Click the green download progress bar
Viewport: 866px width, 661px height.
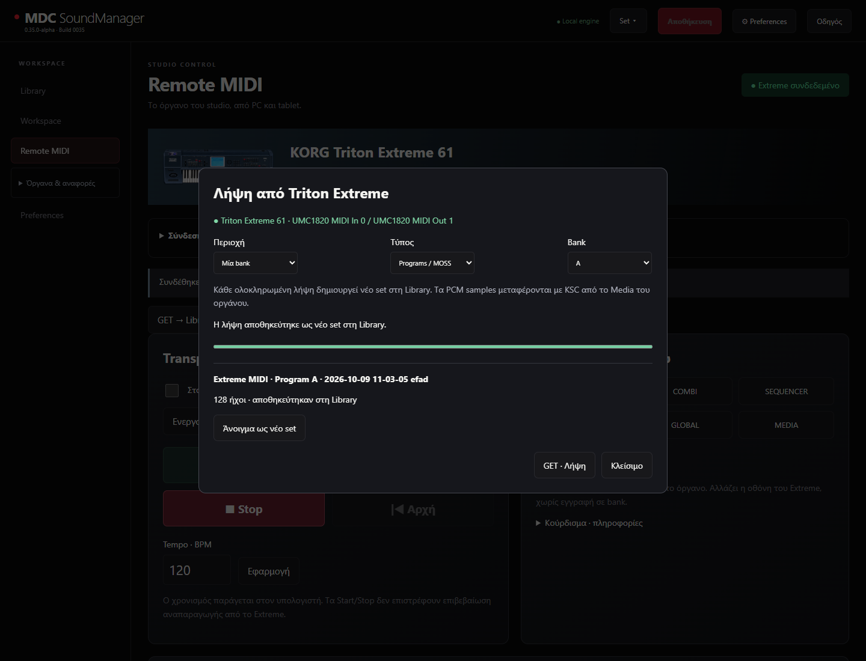[433, 347]
